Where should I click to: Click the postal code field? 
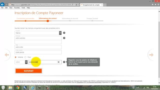click(x=38, y=52)
